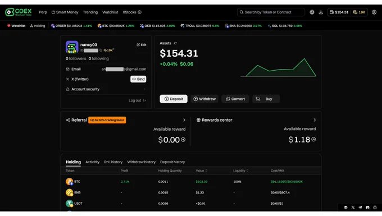Open the TROLL ticker entry
Viewport: 382px width, 216px height.
coord(200,26)
